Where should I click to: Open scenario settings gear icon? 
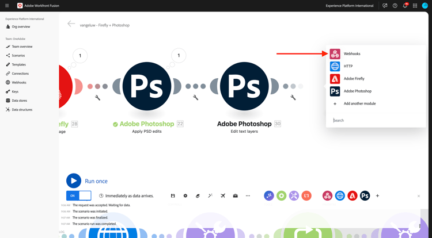(185, 195)
